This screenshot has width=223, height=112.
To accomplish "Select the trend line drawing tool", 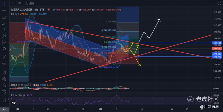I will click(4, 10).
